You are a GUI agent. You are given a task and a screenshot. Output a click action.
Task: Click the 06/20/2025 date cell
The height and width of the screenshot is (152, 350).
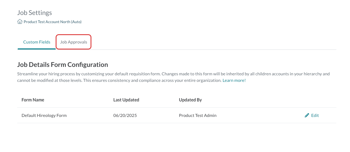click(x=125, y=115)
